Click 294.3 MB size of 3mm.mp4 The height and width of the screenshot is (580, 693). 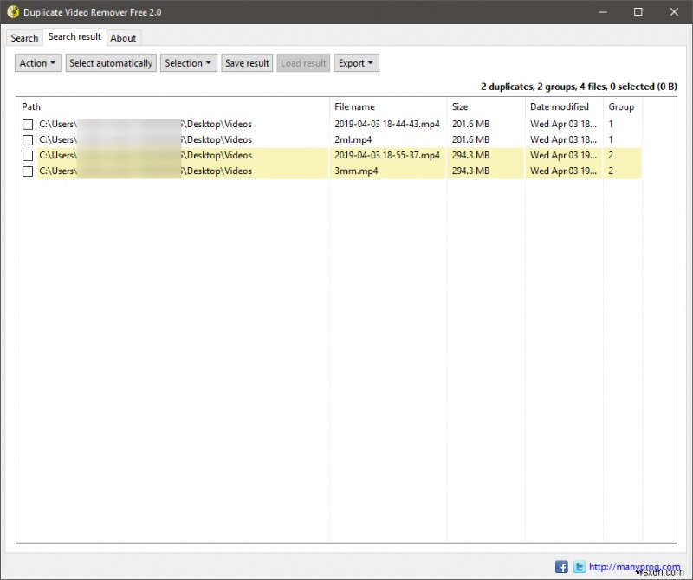[470, 171]
